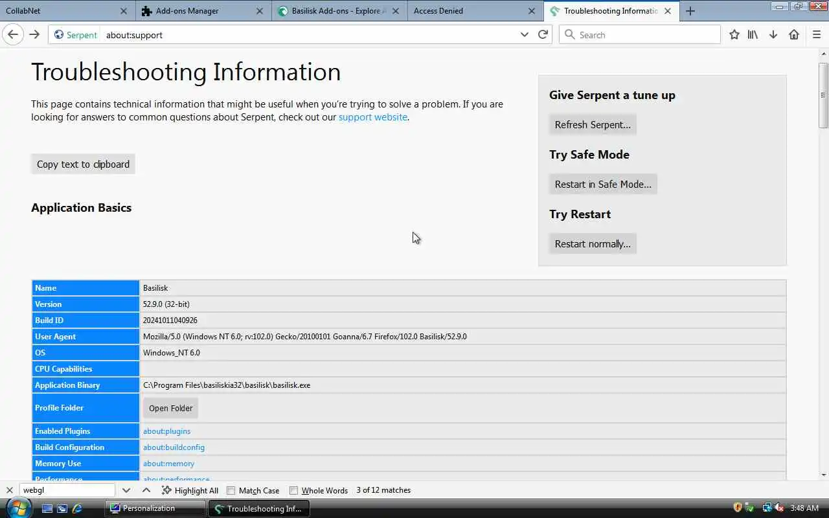Go to the Home page icon

pyautogui.click(x=794, y=35)
